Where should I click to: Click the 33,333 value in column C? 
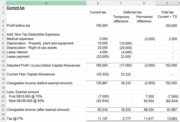point(126,74)
